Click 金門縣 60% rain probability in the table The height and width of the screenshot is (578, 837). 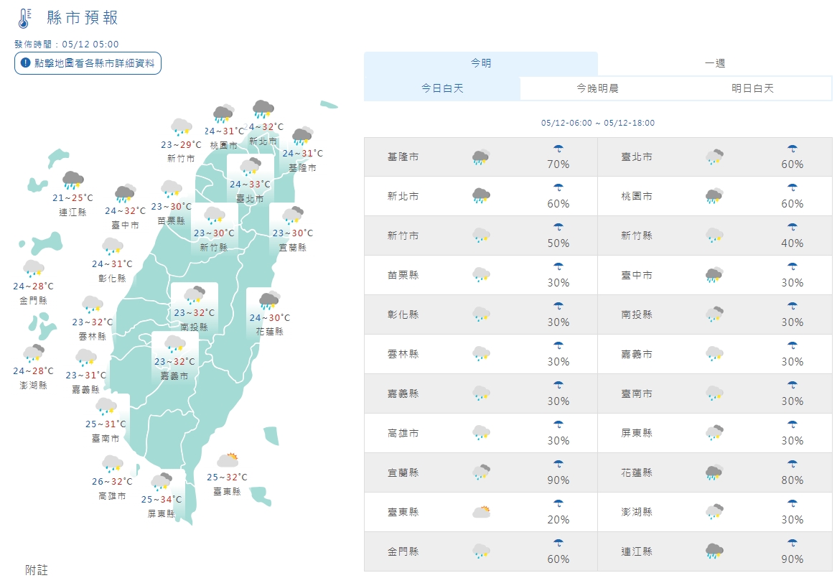tap(558, 559)
